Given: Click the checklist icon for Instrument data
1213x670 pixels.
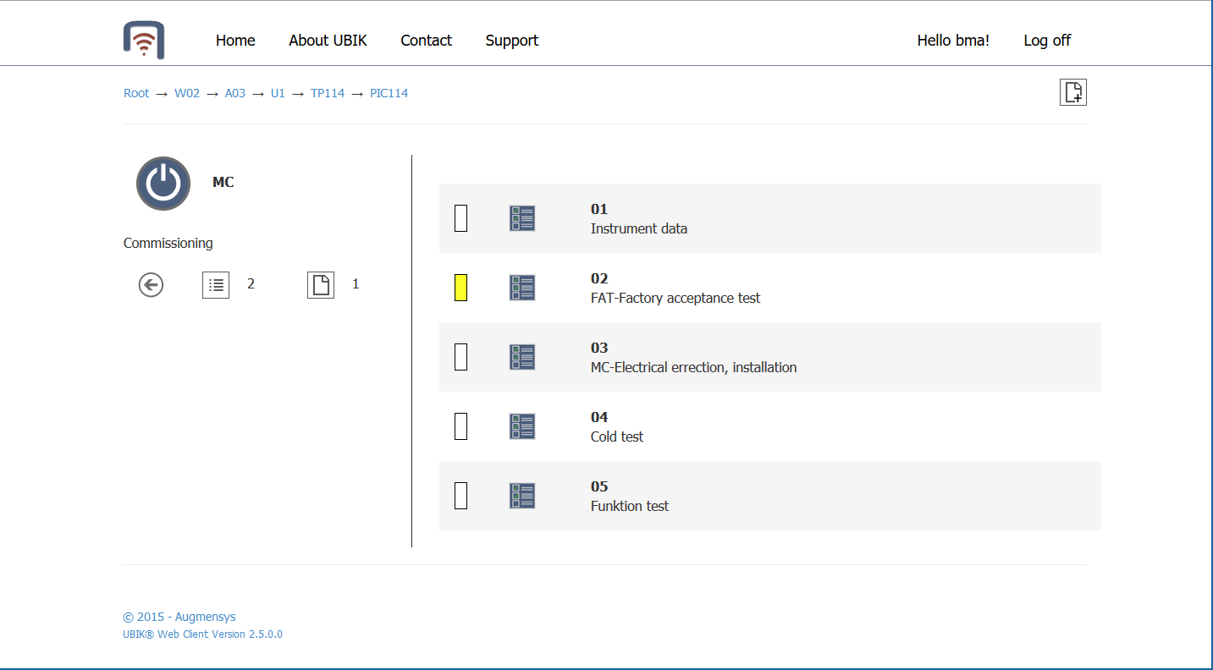Looking at the screenshot, I should click(x=522, y=218).
